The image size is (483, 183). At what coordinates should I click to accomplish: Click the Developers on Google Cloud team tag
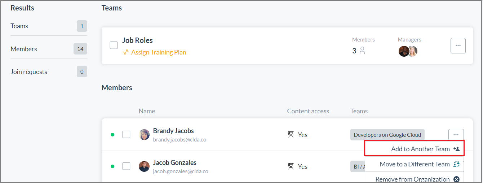click(x=387, y=135)
